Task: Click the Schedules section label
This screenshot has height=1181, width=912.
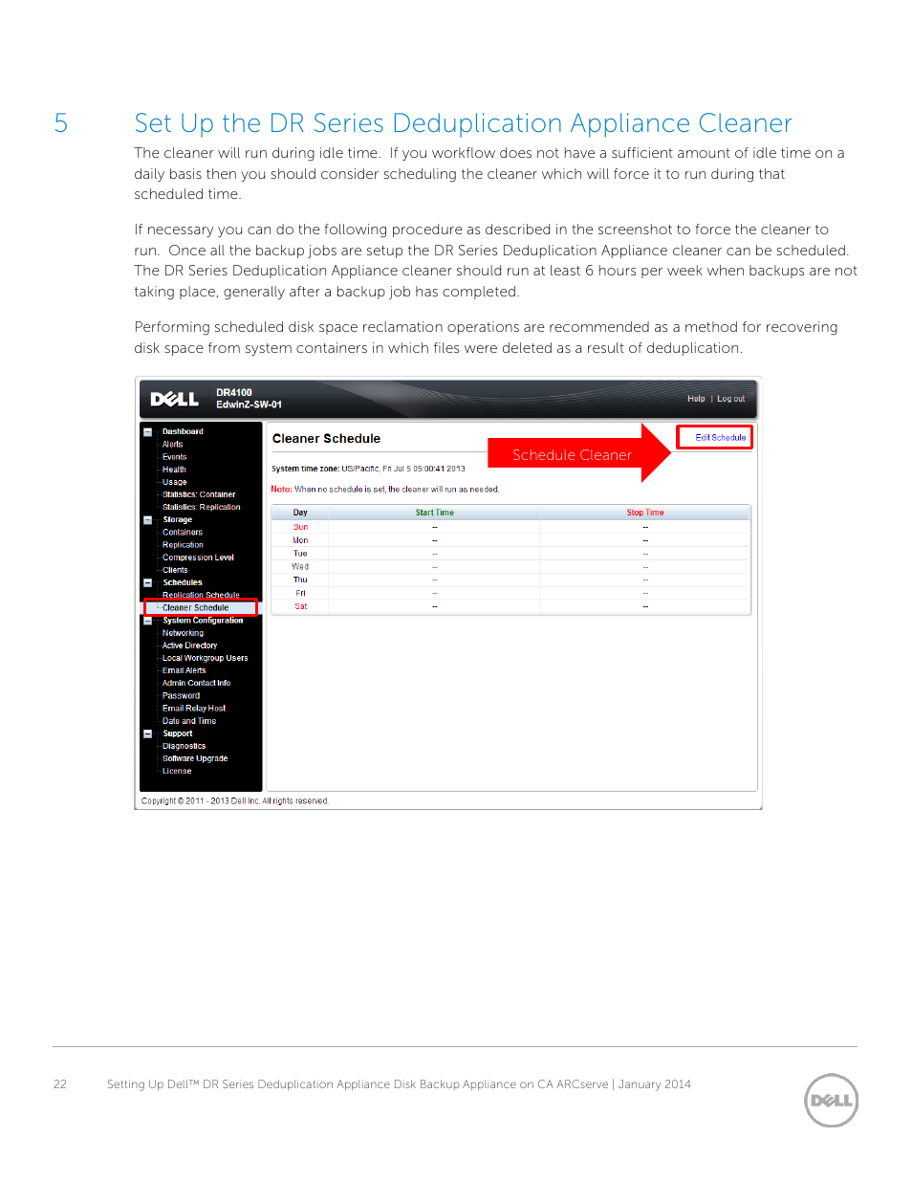Action: [x=182, y=582]
